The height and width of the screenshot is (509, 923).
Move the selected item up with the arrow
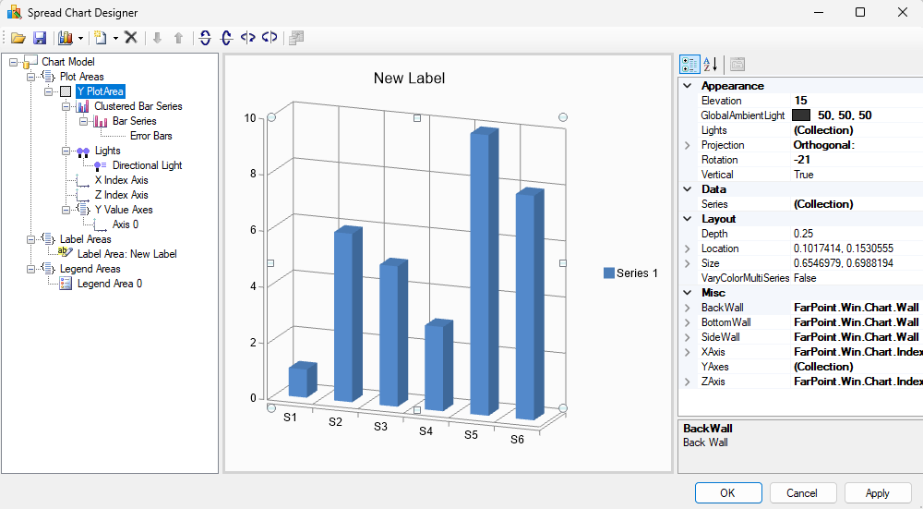point(178,38)
